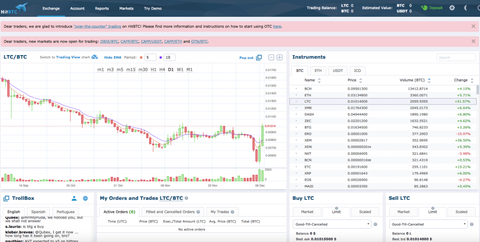Open the settings gear icon

click(452, 8)
